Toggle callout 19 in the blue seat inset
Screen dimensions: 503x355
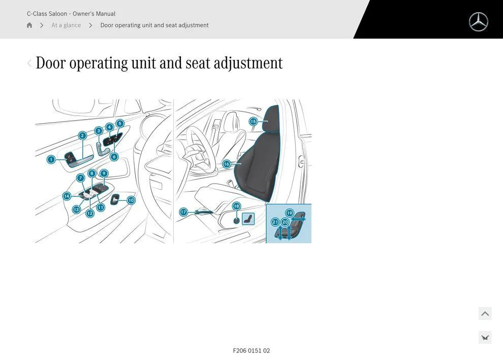point(289,212)
